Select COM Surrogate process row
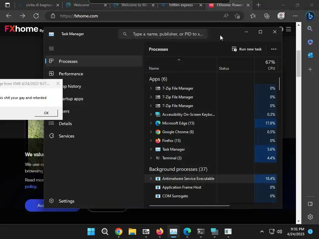 (x=211, y=196)
